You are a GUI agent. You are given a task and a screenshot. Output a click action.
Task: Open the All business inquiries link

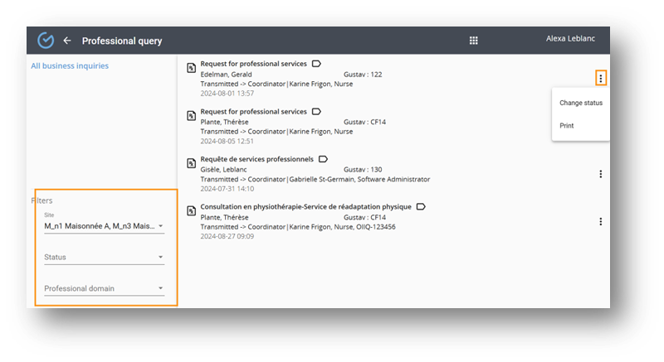pos(70,65)
